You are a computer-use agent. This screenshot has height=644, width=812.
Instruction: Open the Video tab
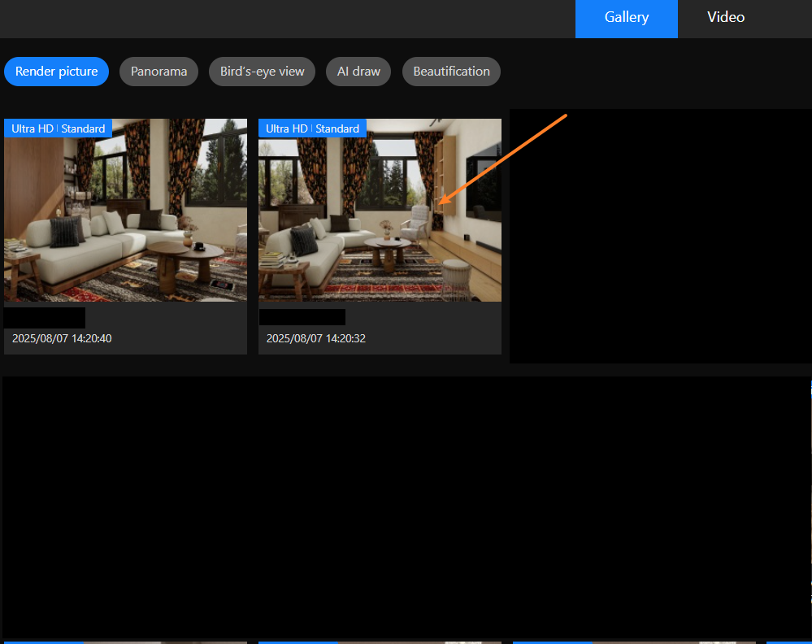[x=726, y=18]
